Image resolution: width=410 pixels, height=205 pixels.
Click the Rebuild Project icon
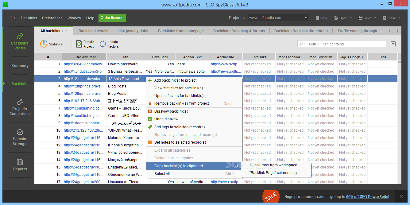79,44
